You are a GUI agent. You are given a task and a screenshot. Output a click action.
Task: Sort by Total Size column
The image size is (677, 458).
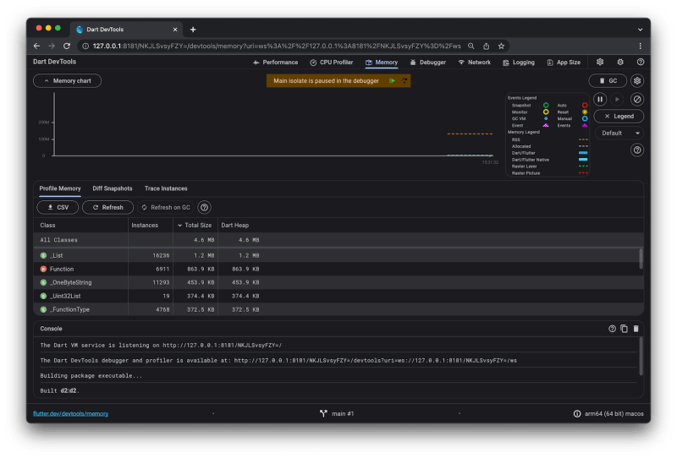click(x=195, y=225)
